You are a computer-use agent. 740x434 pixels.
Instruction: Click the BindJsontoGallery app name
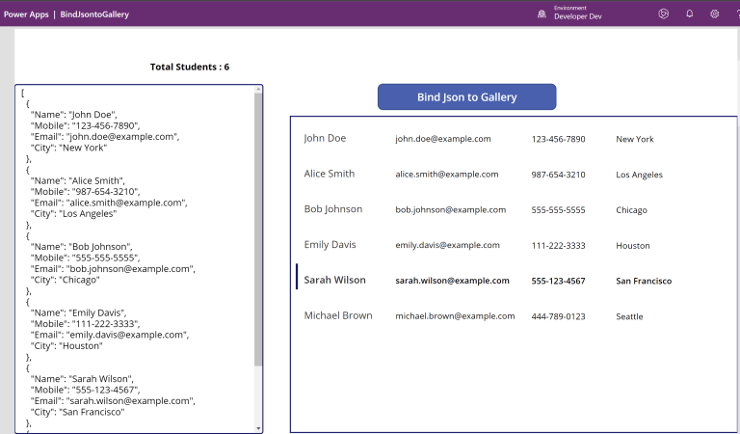(x=94, y=14)
